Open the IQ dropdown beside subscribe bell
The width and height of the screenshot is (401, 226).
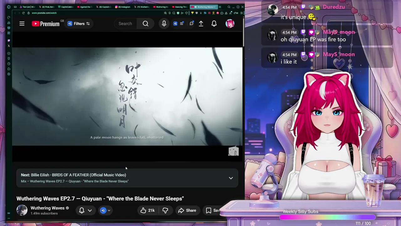point(105,210)
